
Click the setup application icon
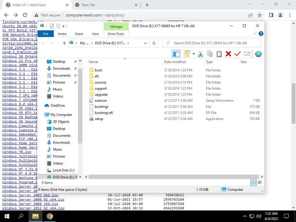point(91,119)
